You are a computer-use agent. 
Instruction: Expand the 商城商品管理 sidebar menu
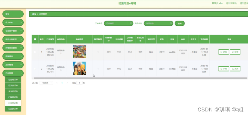point(13,48)
